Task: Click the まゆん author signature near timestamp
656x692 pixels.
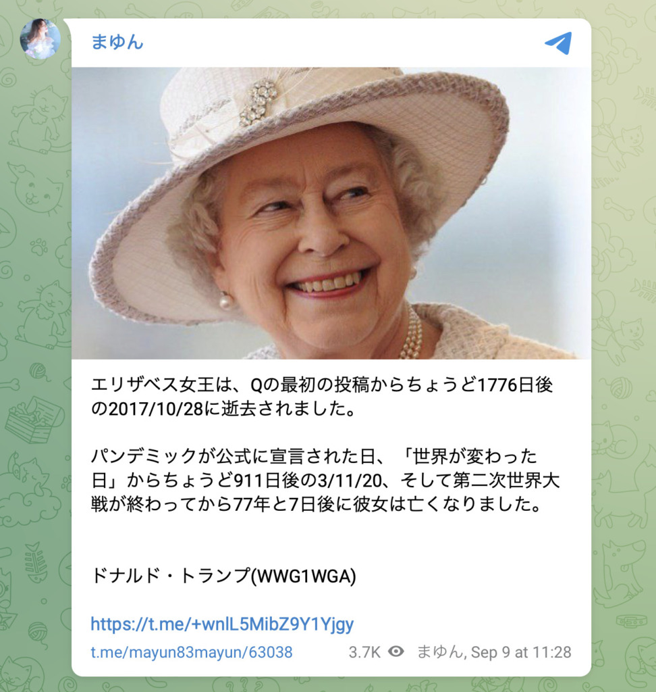Action: [x=439, y=652]
